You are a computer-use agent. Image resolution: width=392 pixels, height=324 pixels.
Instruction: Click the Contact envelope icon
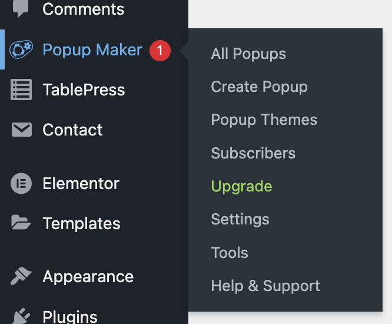tap(22, 130)
